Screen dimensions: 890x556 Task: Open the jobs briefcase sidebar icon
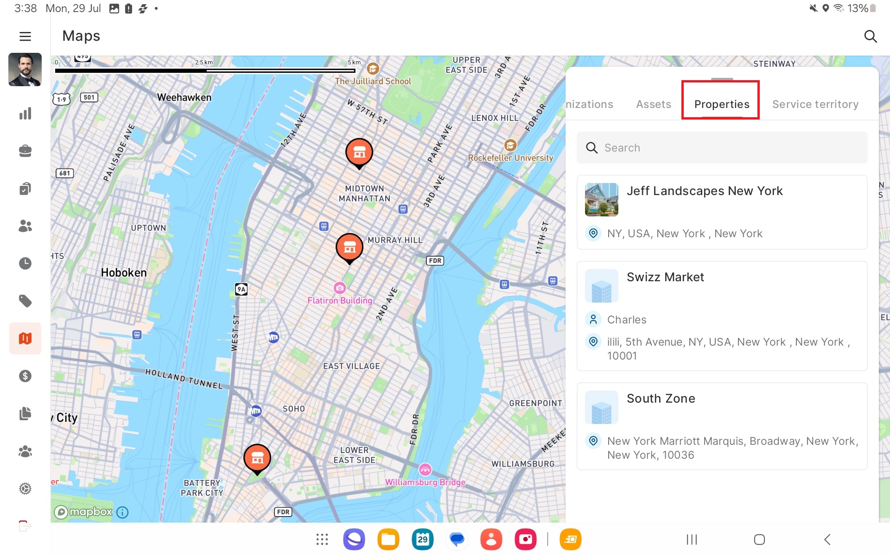25,151
